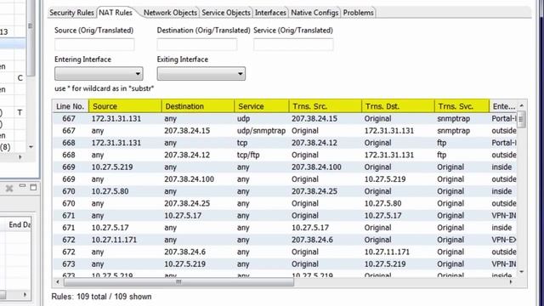Screen dimensions: 544x306
Task: Click the NAT table vertical scrollbar thumb
Action: pyautogui.click(x=521, y=119)
